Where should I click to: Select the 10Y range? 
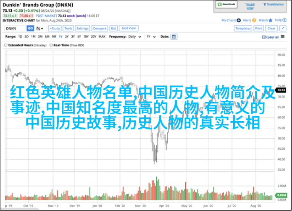coord(86,37)
